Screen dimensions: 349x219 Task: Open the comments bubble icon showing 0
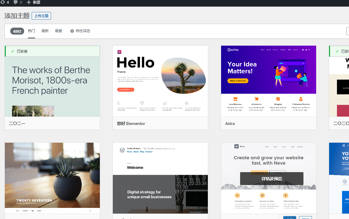click(18, 2)
